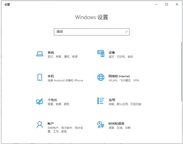This screenshot has height=144, width=183.
Task: Open the 系统 laptop icon
Action: 40,54
